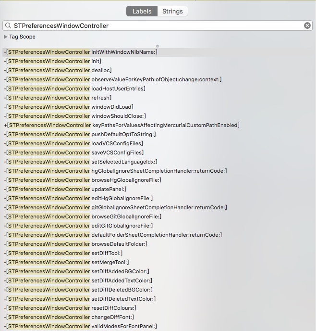Image resolution: width=316 pixels, height=331 pixels.
Task: Select the initWithWindowNibName: method entry
Action: (81, 52)
